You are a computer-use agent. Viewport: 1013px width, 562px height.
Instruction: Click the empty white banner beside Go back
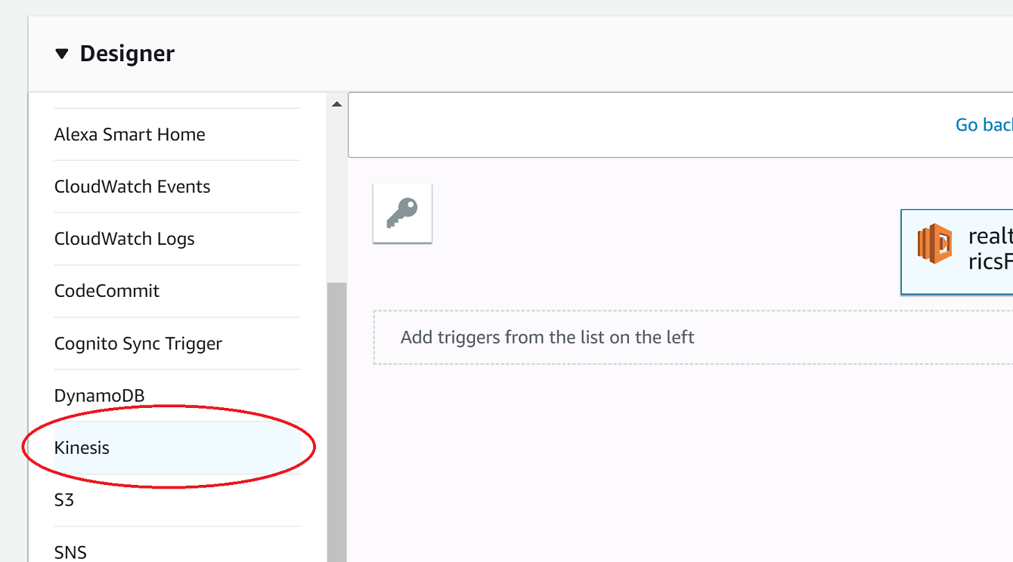pos(650,125)
